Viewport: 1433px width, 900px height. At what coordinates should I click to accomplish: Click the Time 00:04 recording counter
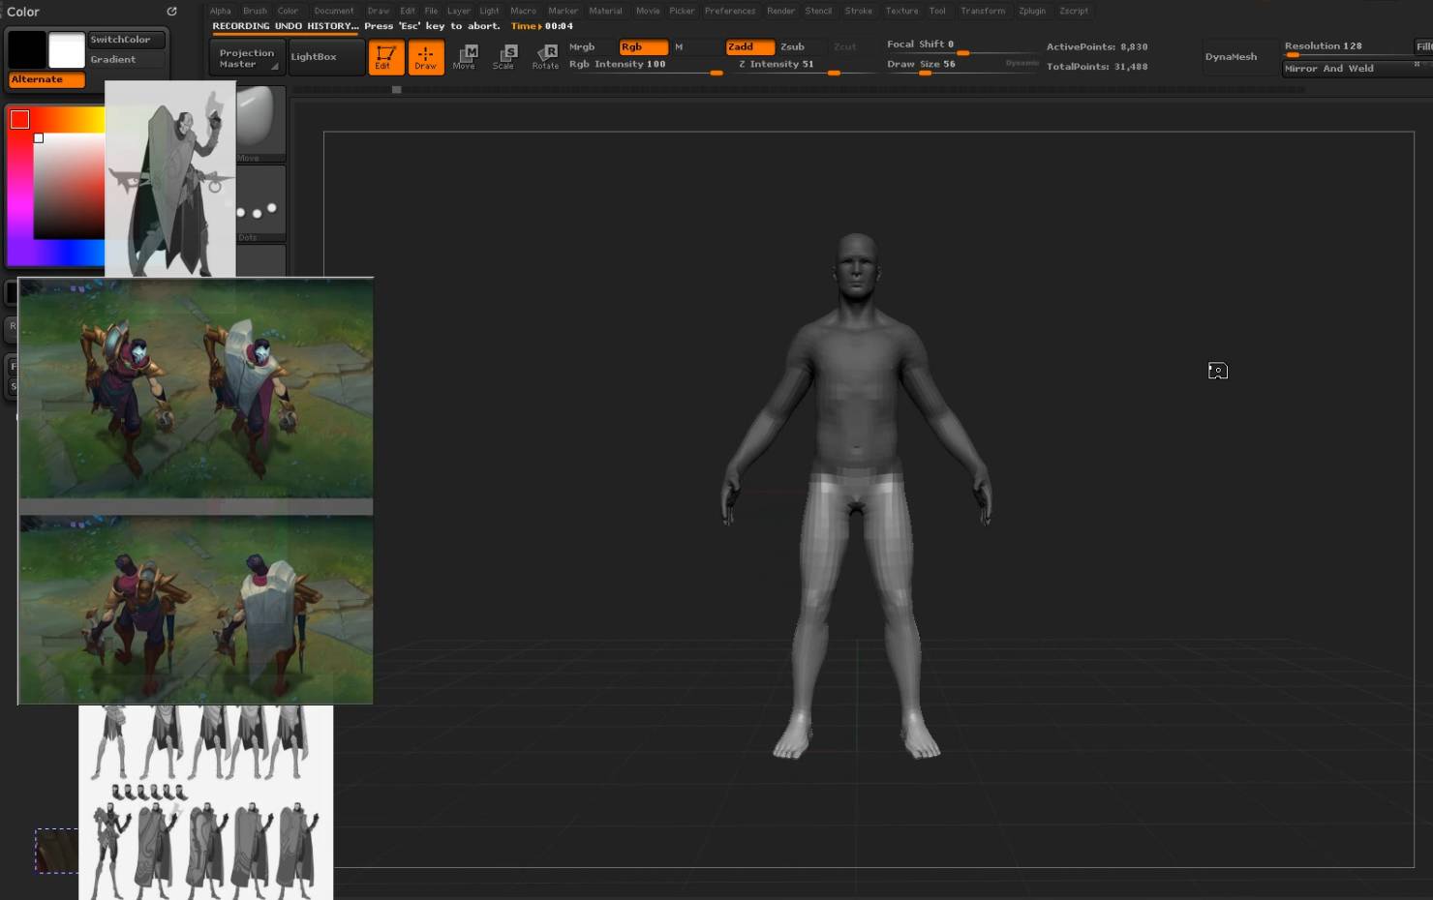[x=542, y=26]
